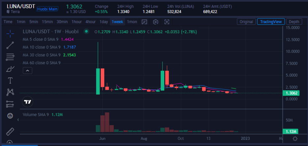Select the 1day interval
The image size is (308, 146).
coord(104,22)
